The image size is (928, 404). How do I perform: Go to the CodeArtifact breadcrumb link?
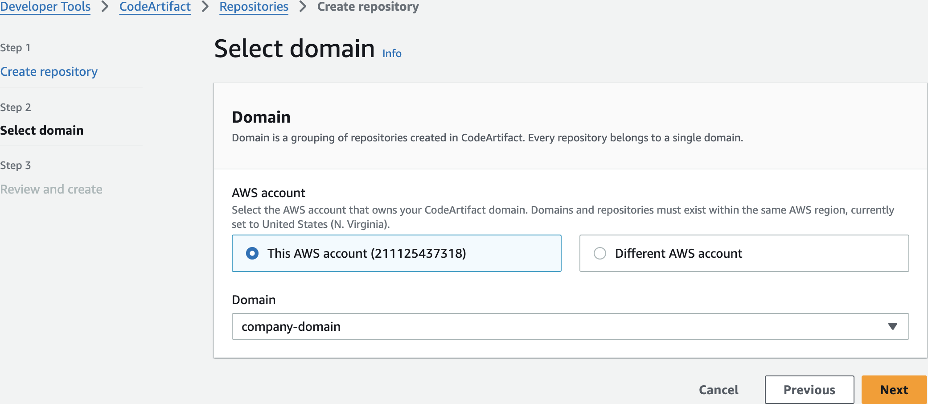tap(155, 7)
